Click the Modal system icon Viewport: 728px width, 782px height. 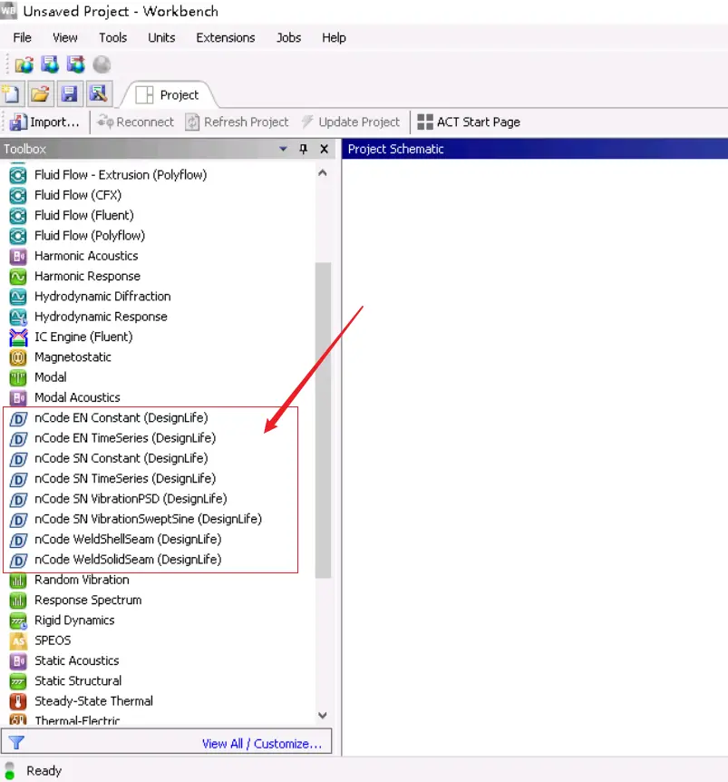pyautogui.click(x=18, y=377)
